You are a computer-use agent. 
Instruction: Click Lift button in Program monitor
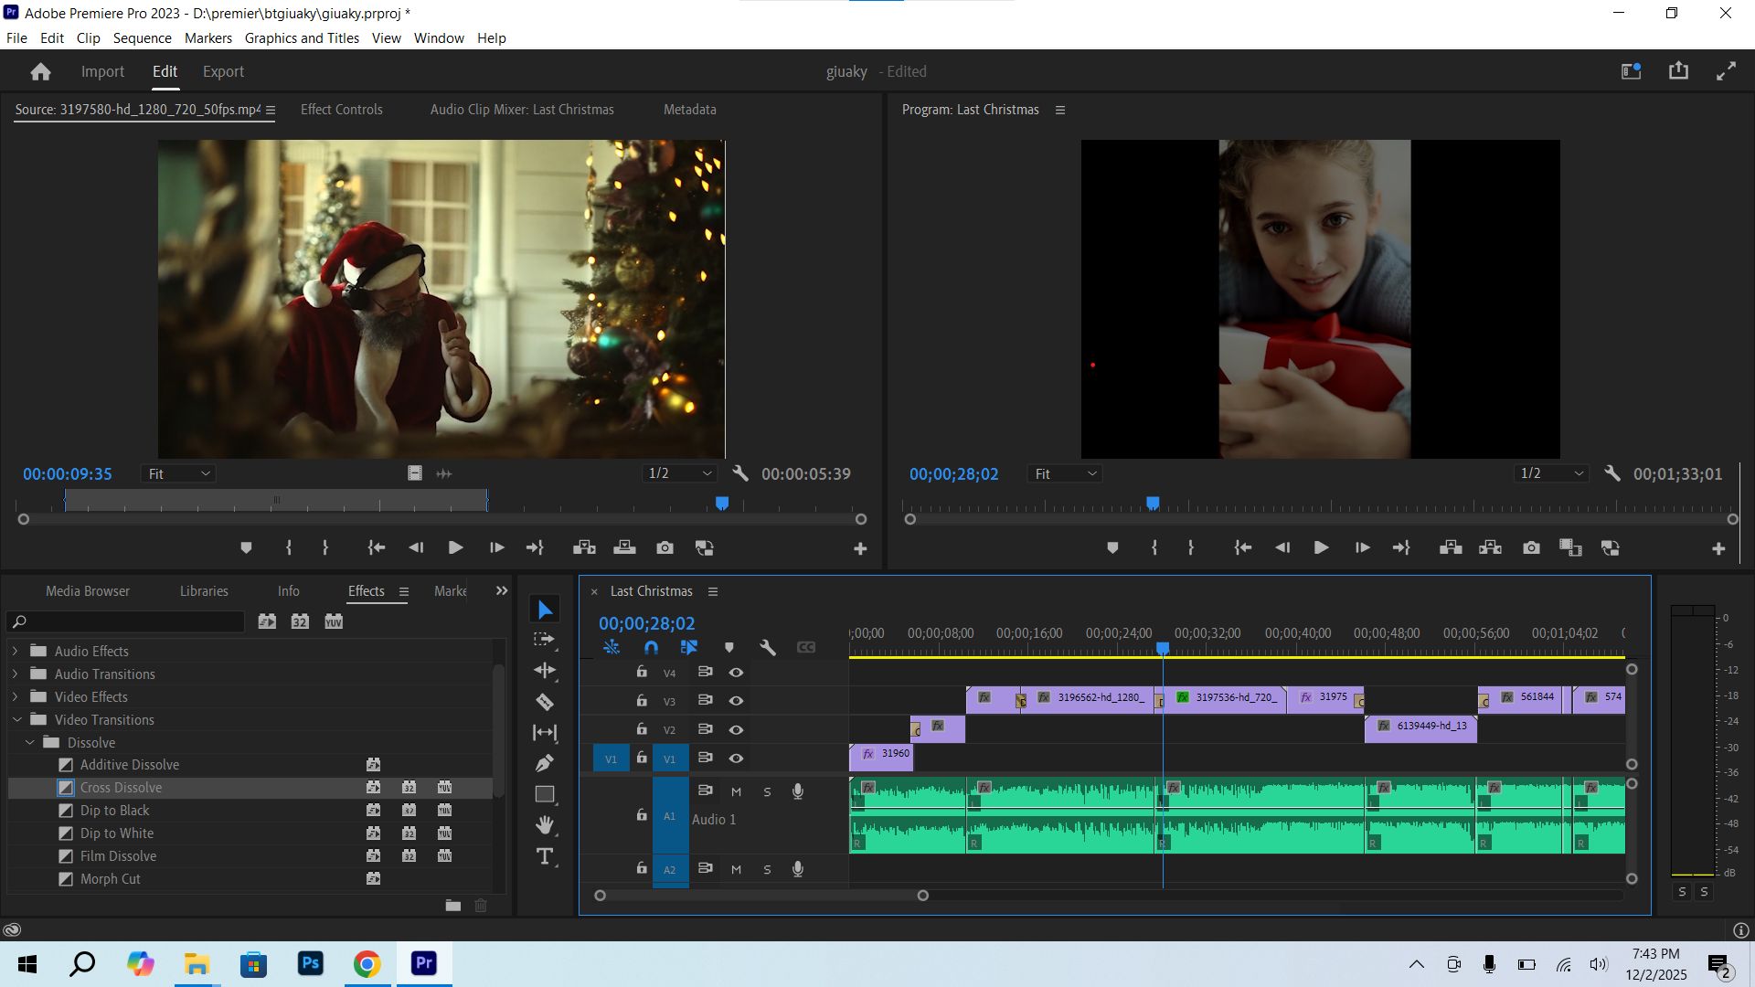pos(1451,547)
